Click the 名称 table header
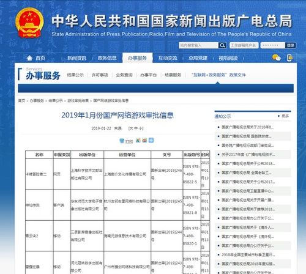 [39, 155]
